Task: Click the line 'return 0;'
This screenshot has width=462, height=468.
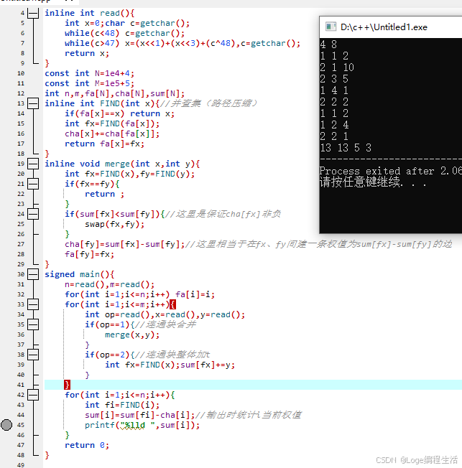Action: pos(87,445)
